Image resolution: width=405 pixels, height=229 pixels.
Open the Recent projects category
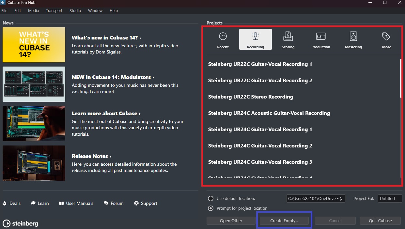(223, 40)
